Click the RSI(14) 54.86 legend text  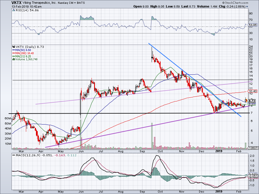[27, 10]
